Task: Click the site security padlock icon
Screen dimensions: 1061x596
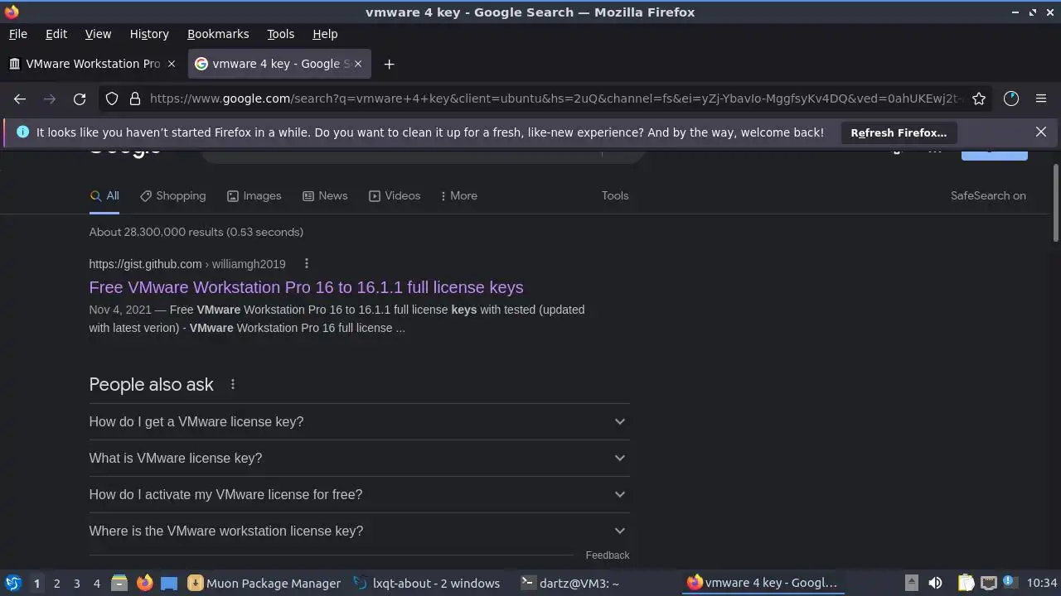Action: (x=135, y=99)
